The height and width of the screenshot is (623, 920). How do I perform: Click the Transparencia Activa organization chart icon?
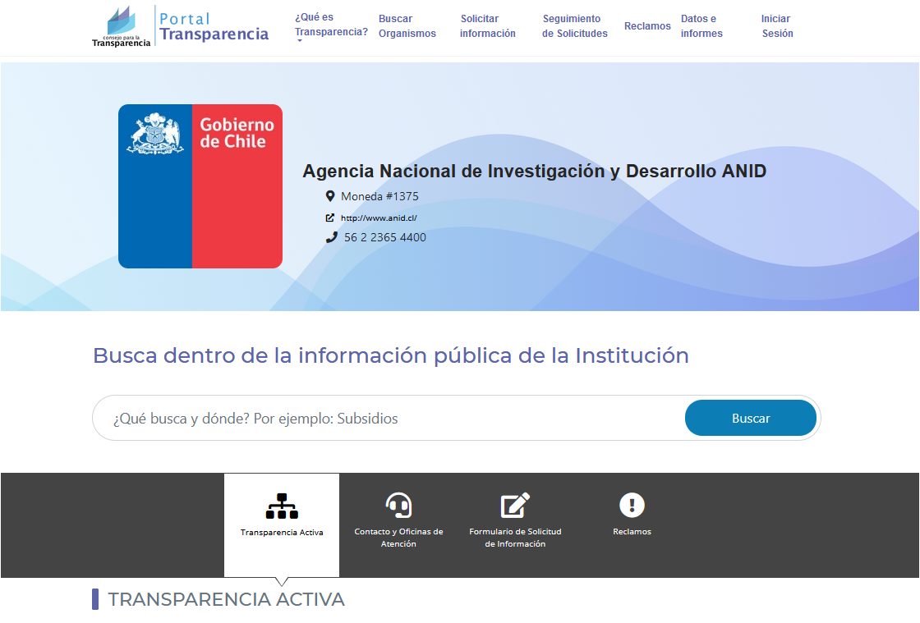282,506
